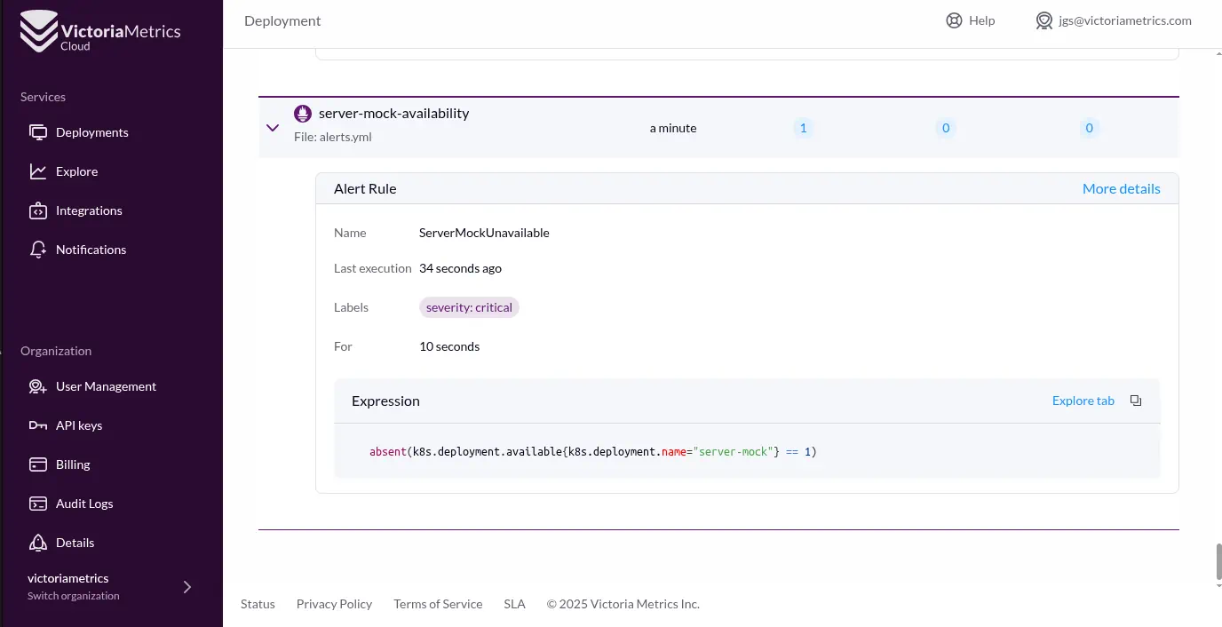This screenshot has width=1222, height=627.
Task: Click the badge showing 1 alert
Action: [x=803, y=128]
